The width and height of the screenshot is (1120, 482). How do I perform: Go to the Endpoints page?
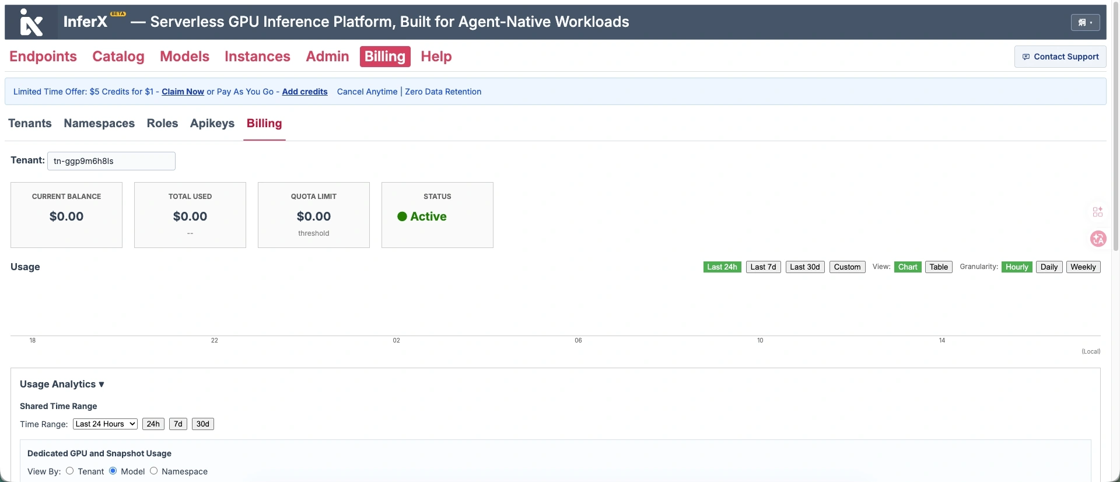click(43, 57)
